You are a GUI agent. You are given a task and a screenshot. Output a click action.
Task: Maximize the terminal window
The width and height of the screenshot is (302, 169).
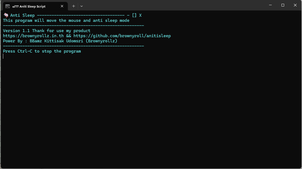pyautogui.click(x=283, y=5)
